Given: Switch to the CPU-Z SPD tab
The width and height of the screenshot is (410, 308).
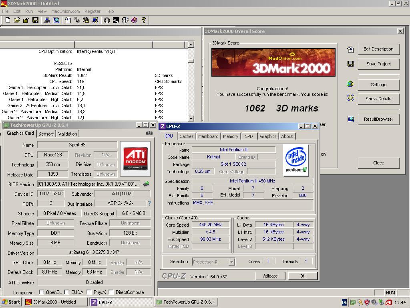Looking at the screenshot, I should pos(249,136).
